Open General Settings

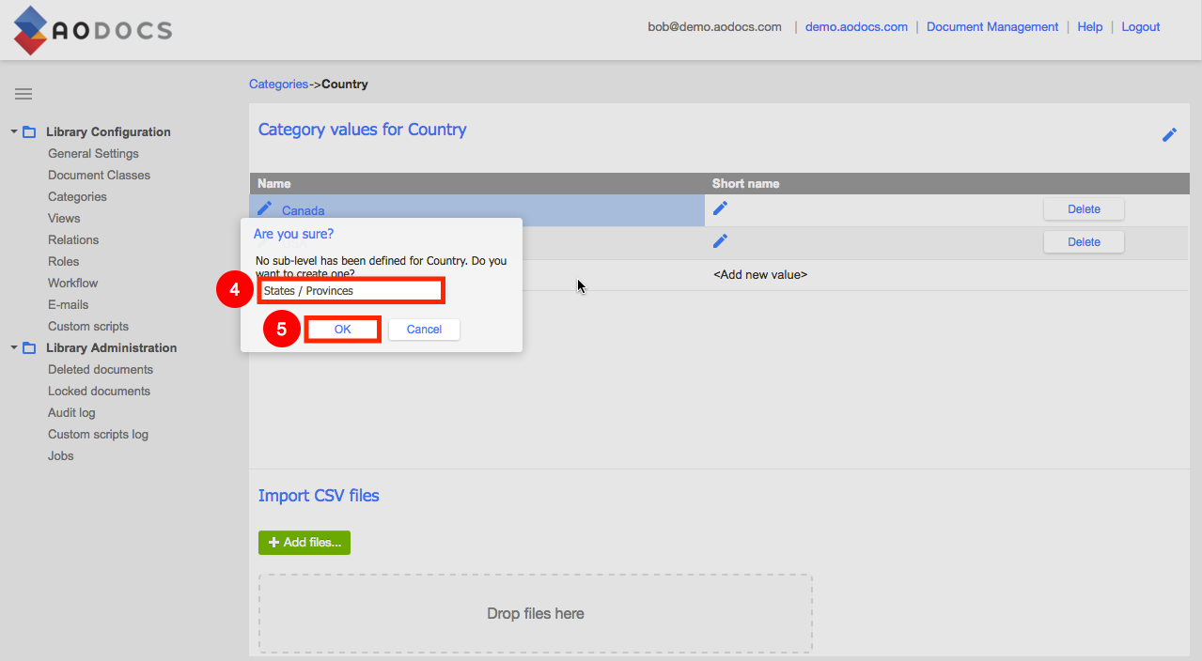[93, 154]
